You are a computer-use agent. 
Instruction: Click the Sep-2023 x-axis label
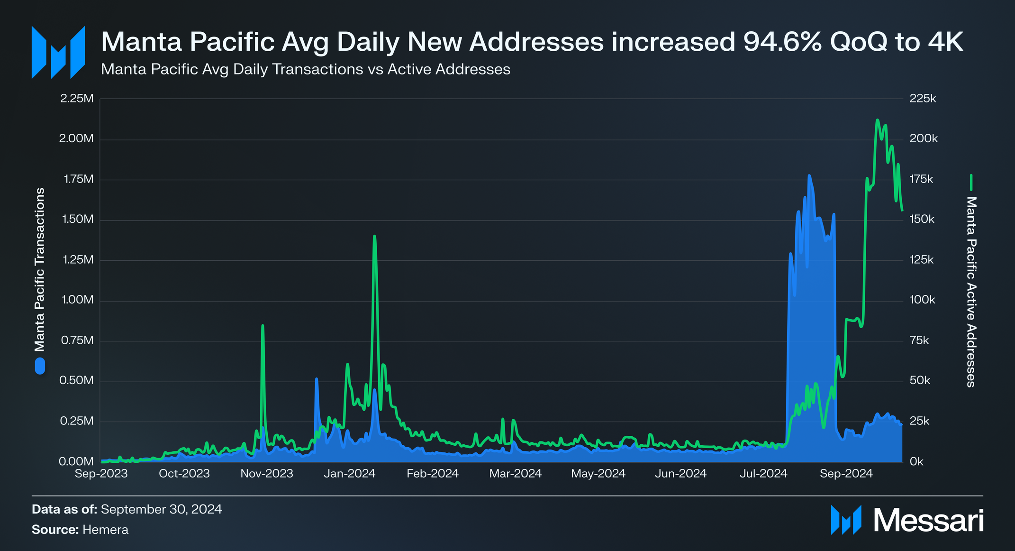[x=101, y=473]
